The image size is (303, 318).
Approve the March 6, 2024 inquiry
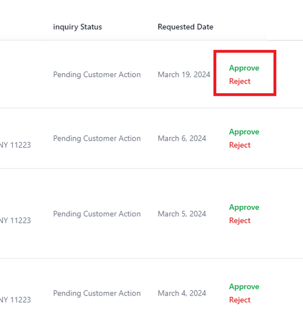pos(244,132)
